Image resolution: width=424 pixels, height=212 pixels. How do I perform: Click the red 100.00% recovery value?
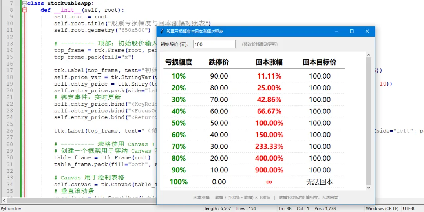coord(269,123)
